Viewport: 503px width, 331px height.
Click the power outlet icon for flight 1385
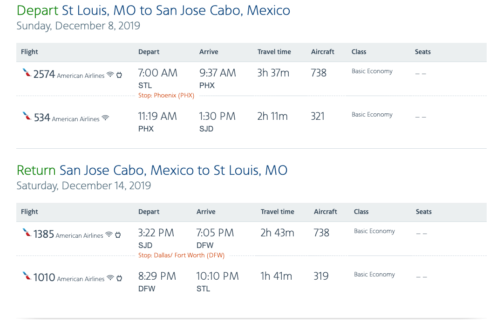tap(118, 234)
